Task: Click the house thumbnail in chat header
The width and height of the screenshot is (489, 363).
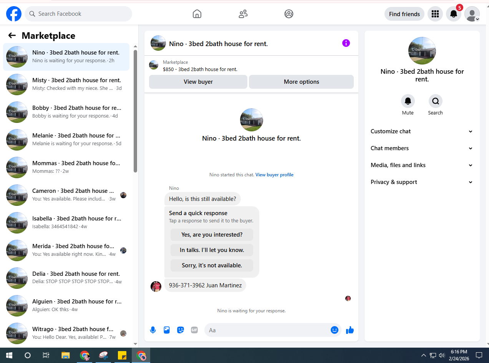Action: coord(158,43)
